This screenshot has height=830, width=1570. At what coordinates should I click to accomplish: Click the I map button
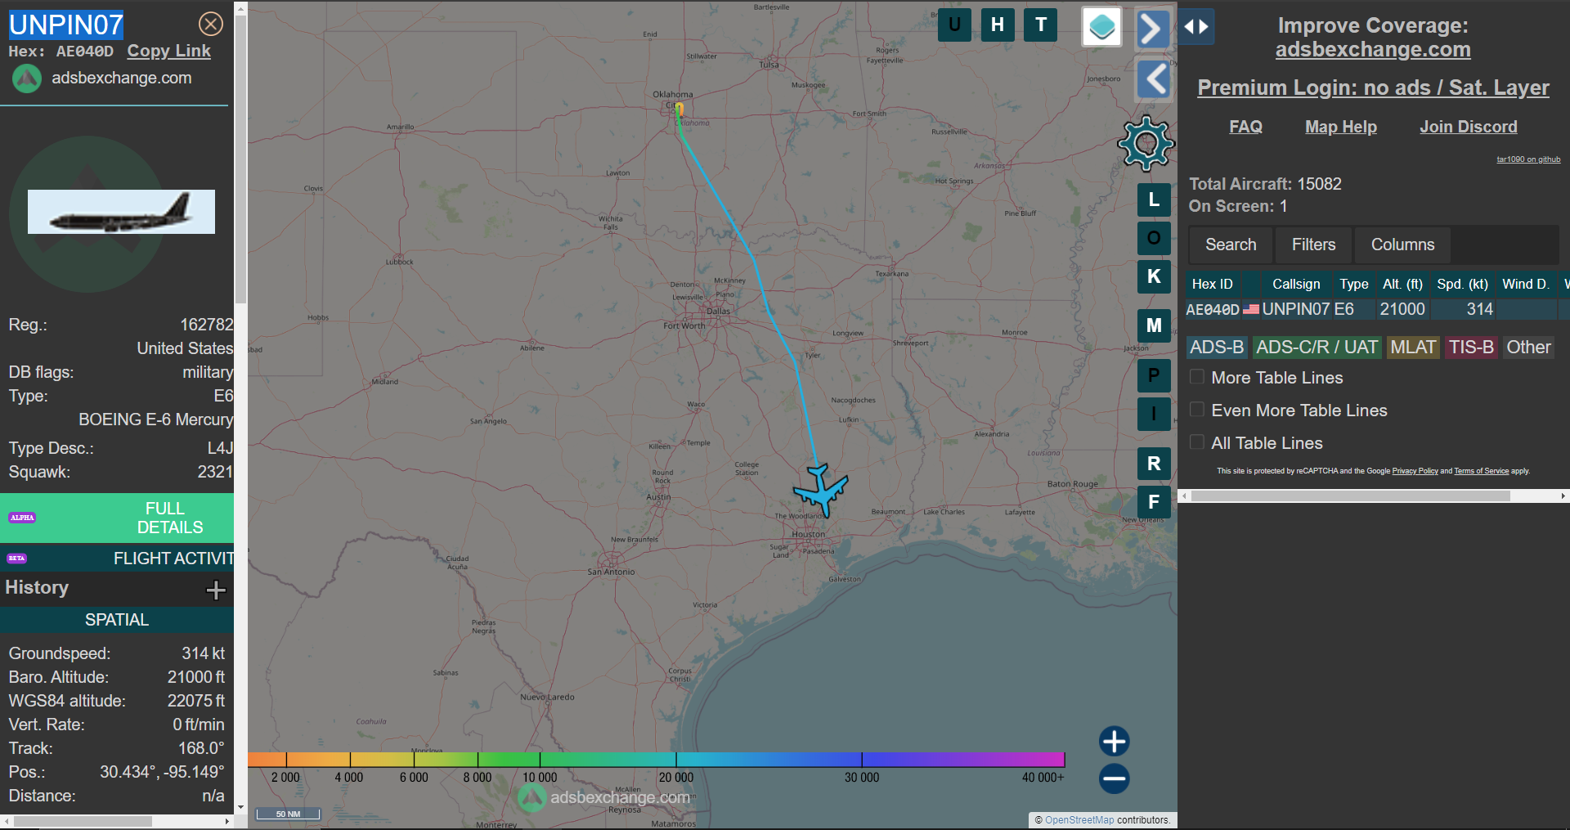pyautogui.click(x=1154, y=414)
